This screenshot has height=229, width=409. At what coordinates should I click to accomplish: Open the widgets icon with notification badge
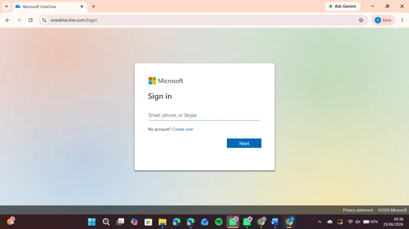point(11,221)
